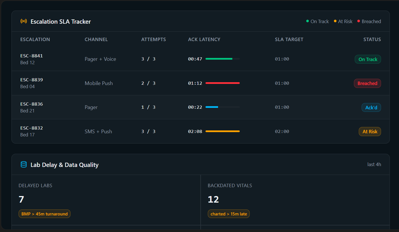399x232 pixels.
Task: Click the 02:00 SLA target value
Action: tap(282, 132)
